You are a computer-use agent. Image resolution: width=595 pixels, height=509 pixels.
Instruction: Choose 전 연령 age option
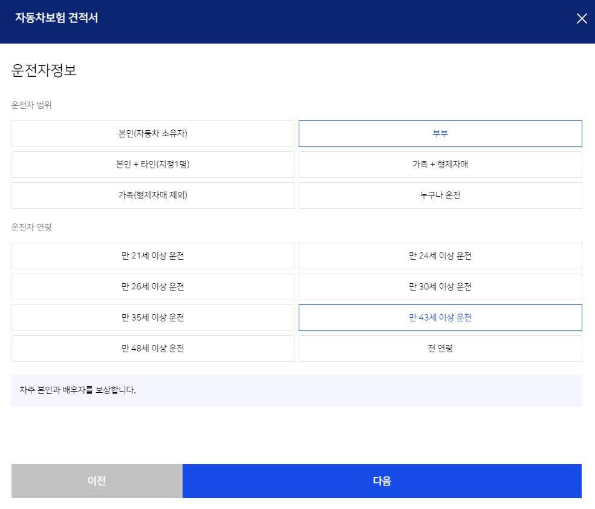(440, 349)
